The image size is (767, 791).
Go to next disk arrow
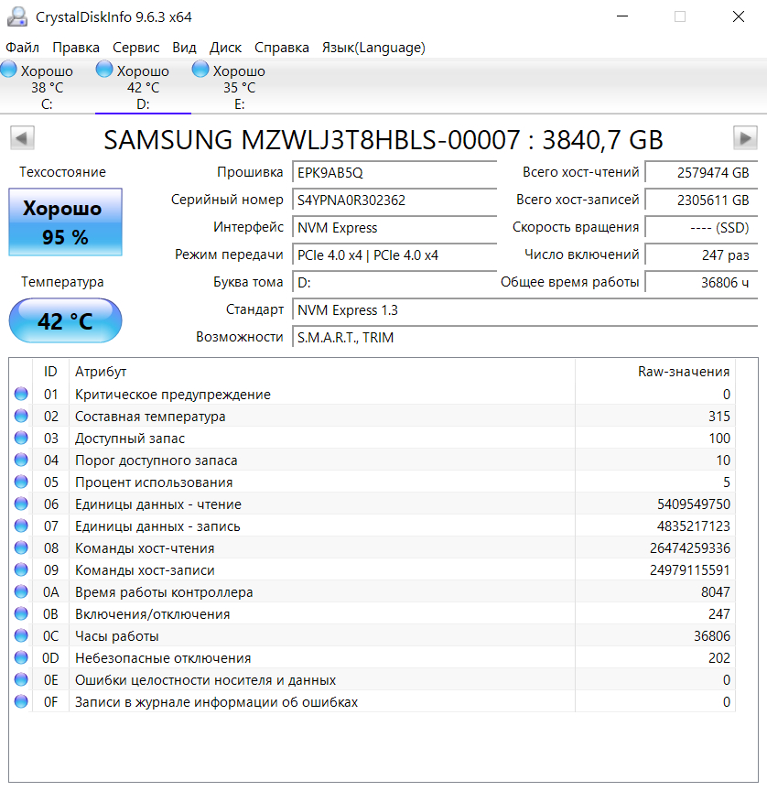pyautogui.click(x=745, y=137)
